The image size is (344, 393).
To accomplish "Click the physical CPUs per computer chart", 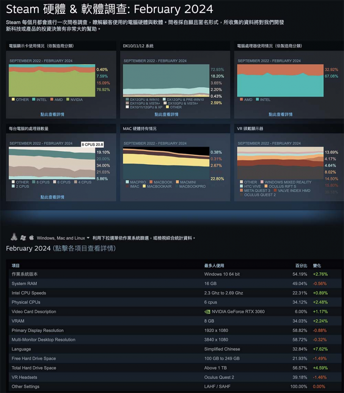I will click(x=52, y=163).
